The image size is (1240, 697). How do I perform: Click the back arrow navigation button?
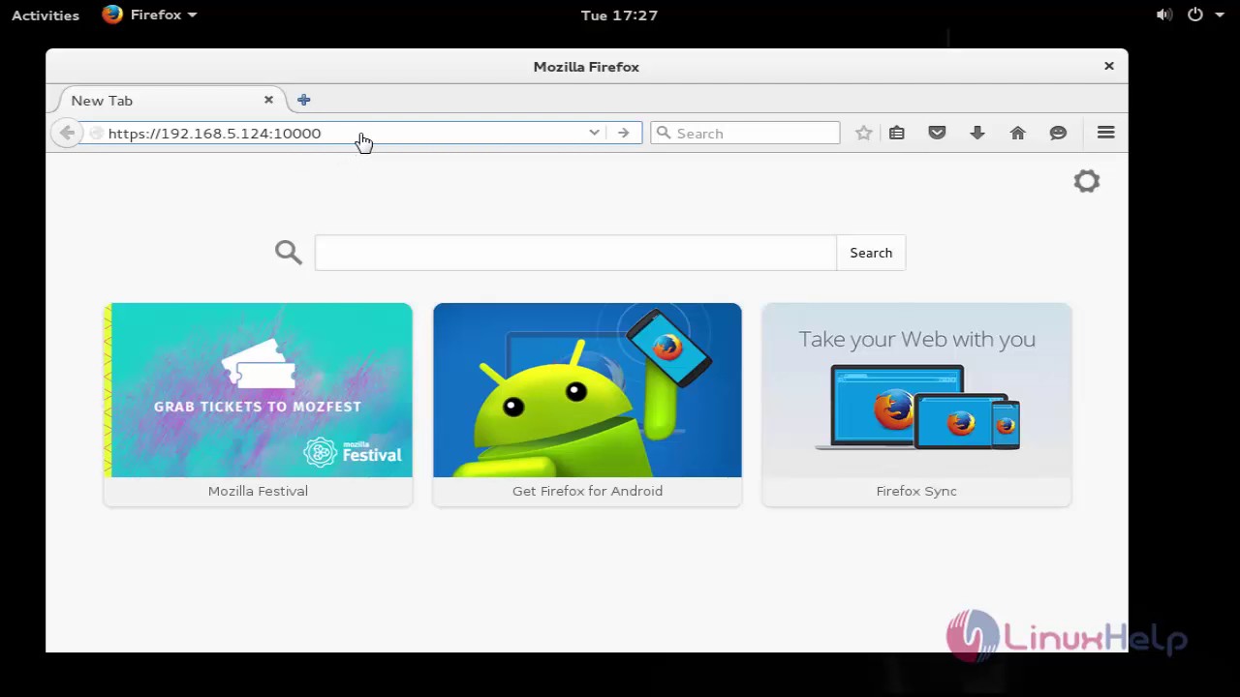tap(66, 133)
